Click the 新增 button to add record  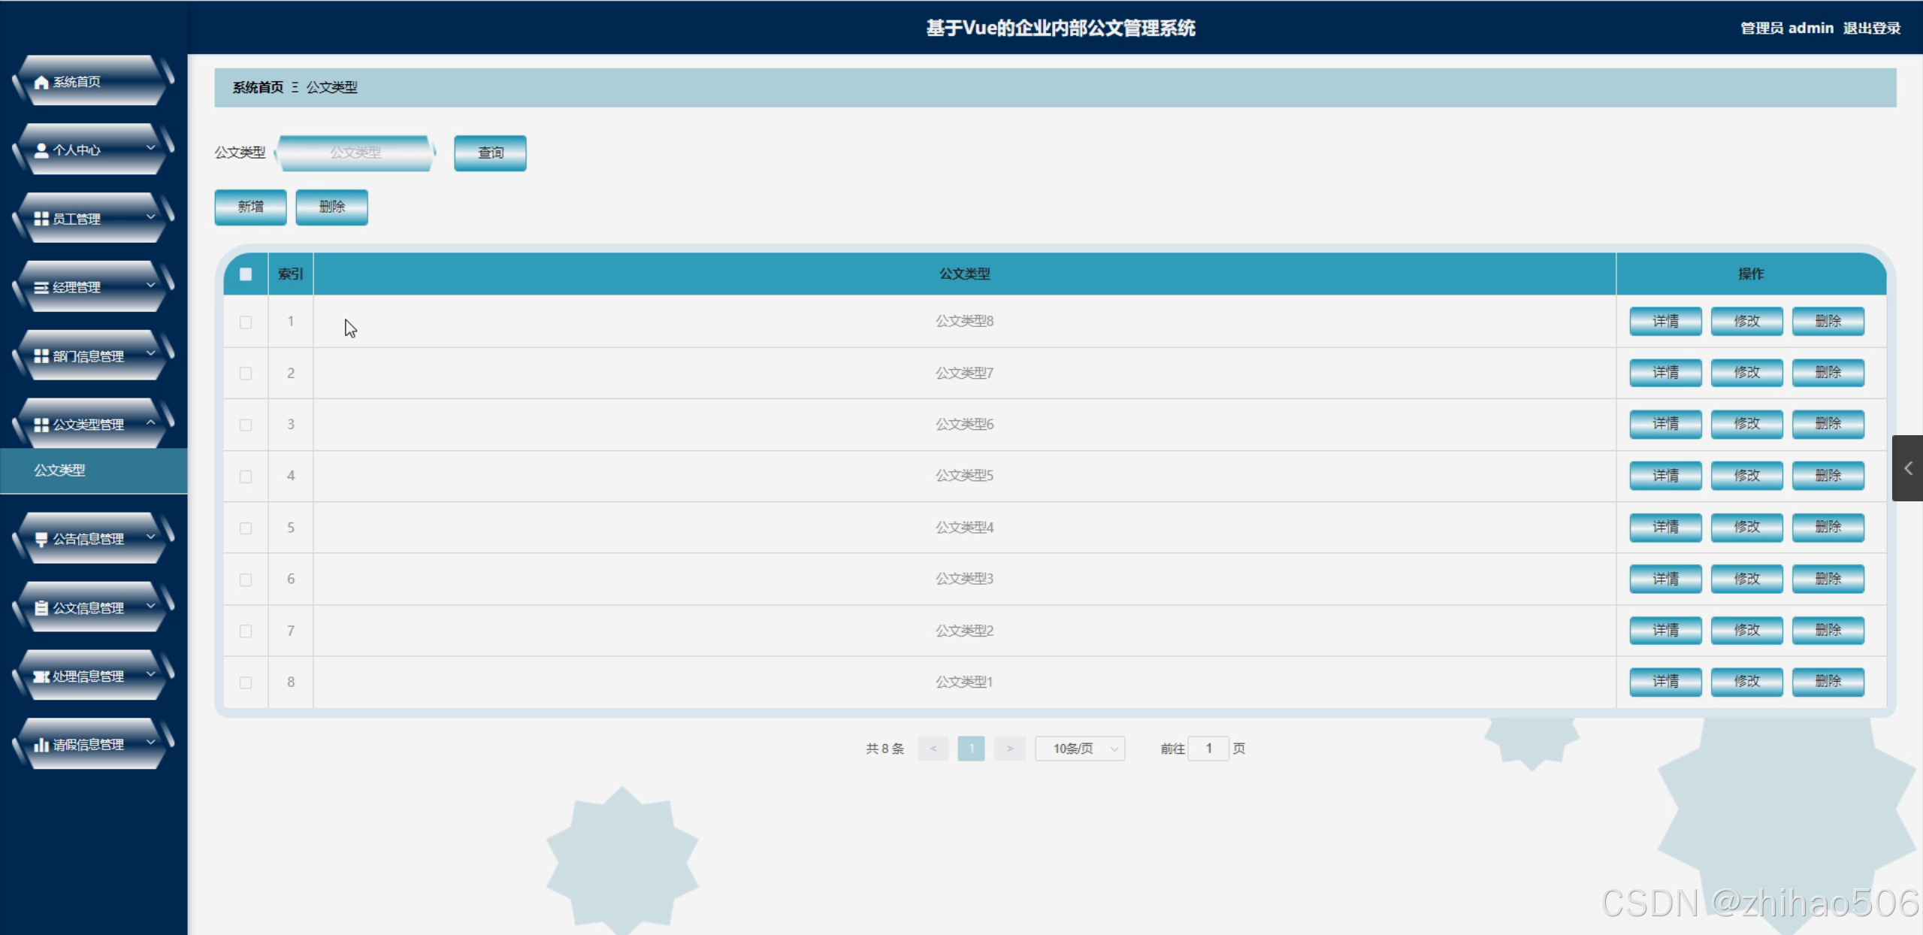pos(249,207)
